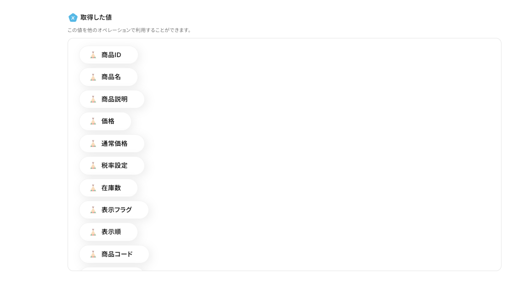Screen dimensions: 528x288
Task: Click the 商品コード value chip
Action: click(117, 254)
